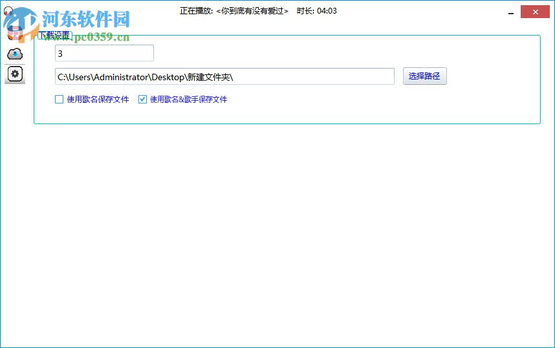Open the music box sidebar icon

pos(15,33)
